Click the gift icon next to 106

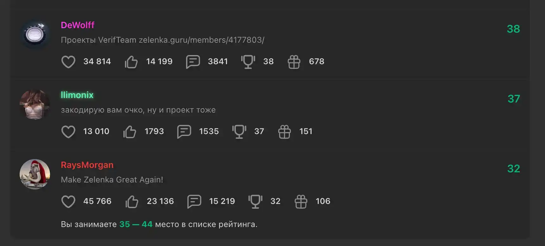[301, 201]
